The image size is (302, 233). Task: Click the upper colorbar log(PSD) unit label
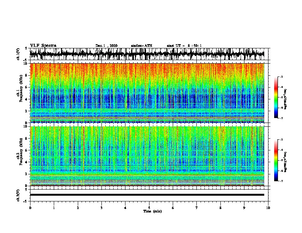pyautogui.click(x=286, y=99)
